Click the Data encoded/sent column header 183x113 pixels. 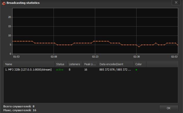[116, 64]
